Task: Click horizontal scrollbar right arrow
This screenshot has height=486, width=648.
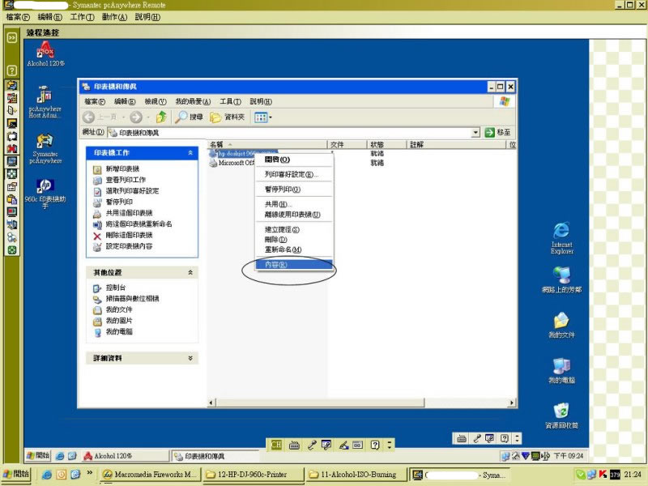Action: tap(512, 403)
